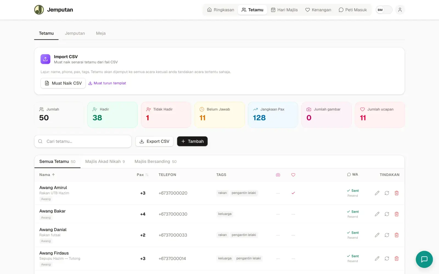Open the user profile avatar icon

coord(400,10)
